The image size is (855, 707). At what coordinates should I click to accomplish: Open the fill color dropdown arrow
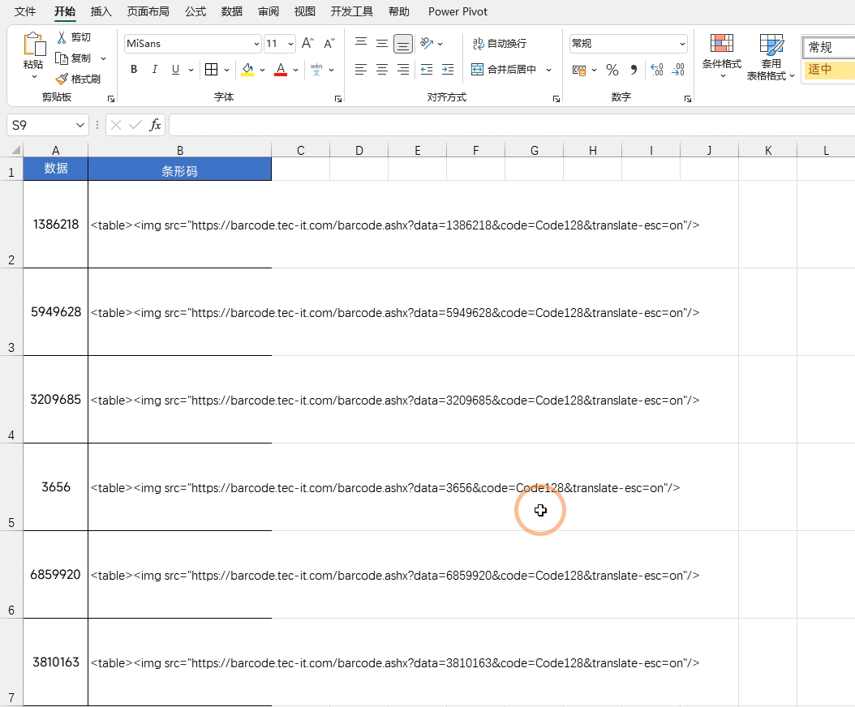click(262, 70)
